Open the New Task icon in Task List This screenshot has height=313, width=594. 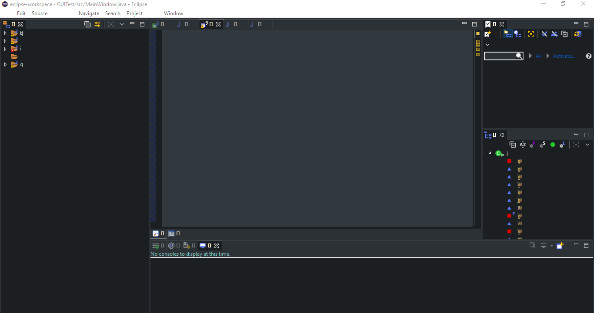click(488, 34)
